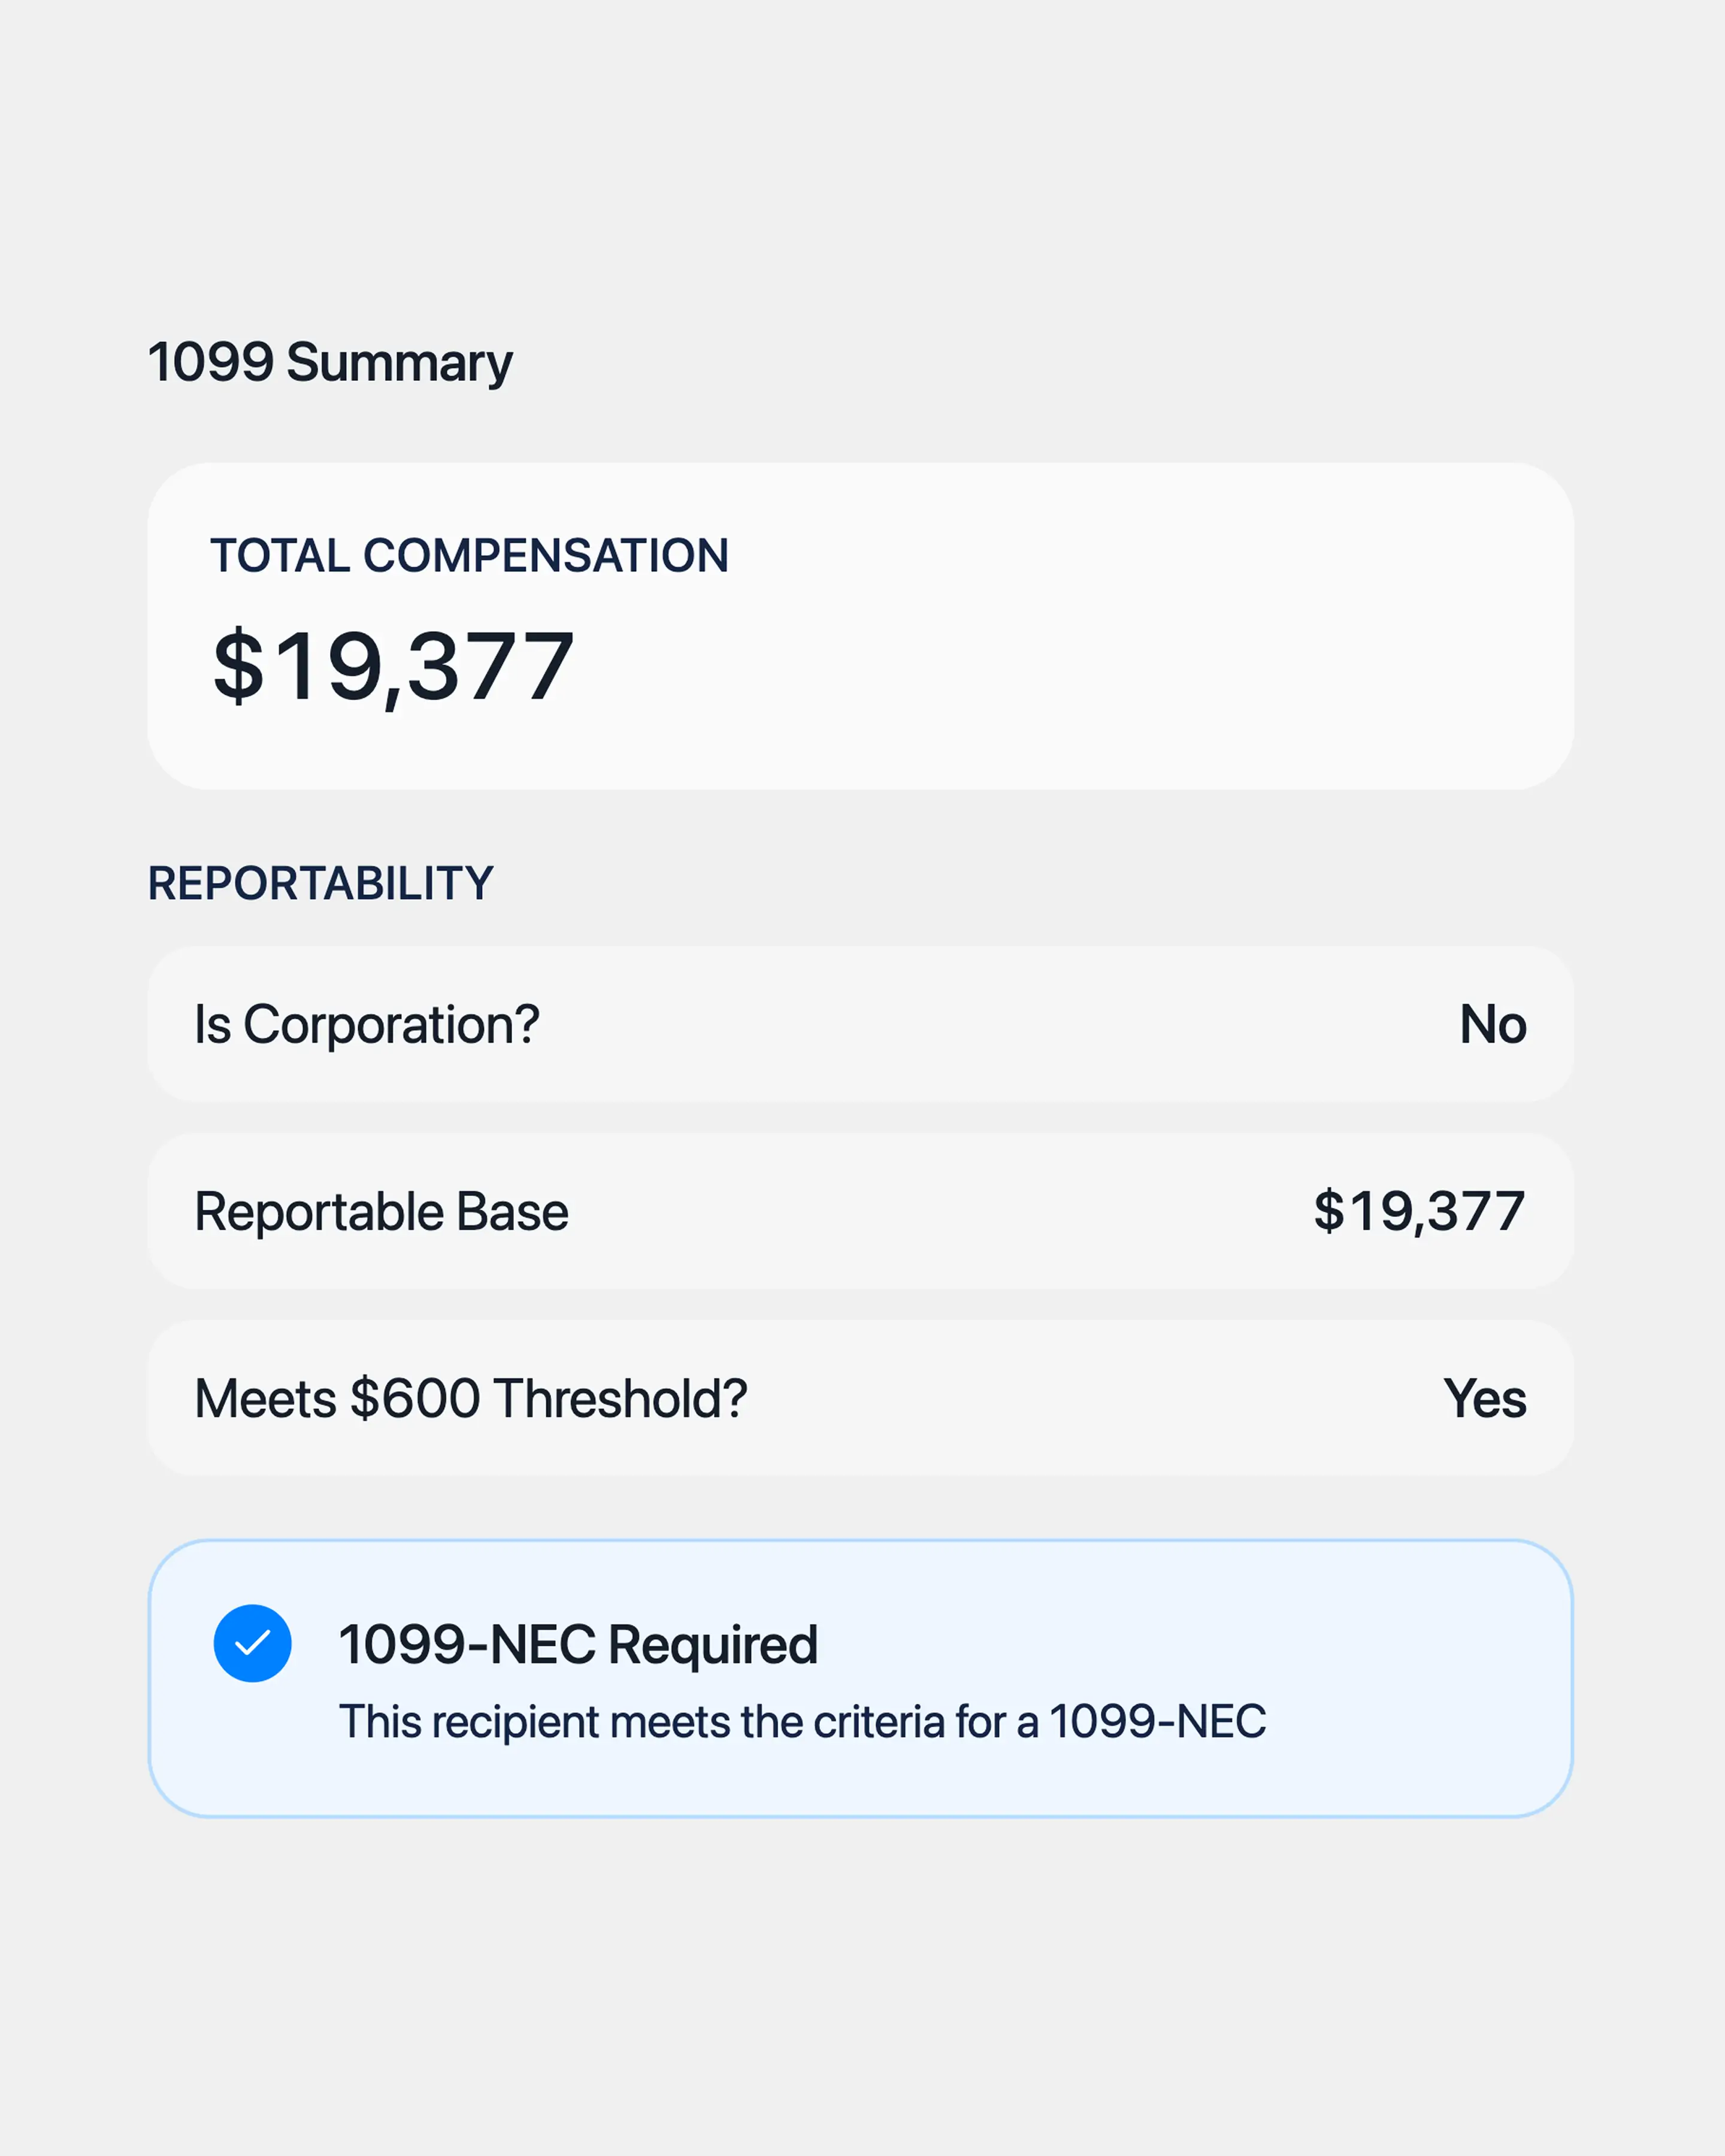
Task: Click the dollar sign of the large total
Action: pyautogui.click(x=238, y=666)
